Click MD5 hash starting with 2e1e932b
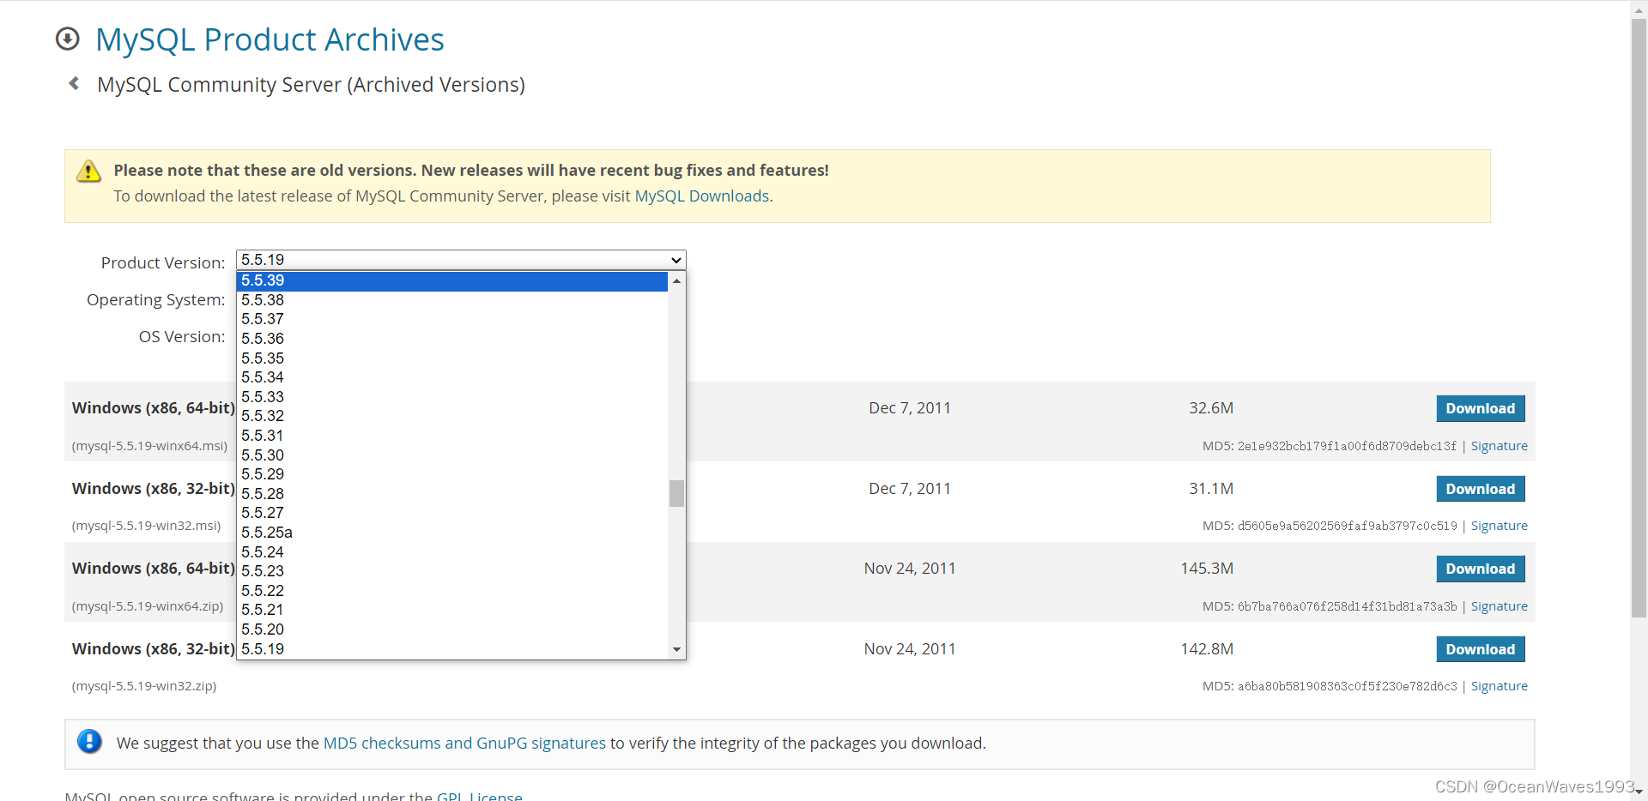Screen dimensions: 1648x801 1347,446
